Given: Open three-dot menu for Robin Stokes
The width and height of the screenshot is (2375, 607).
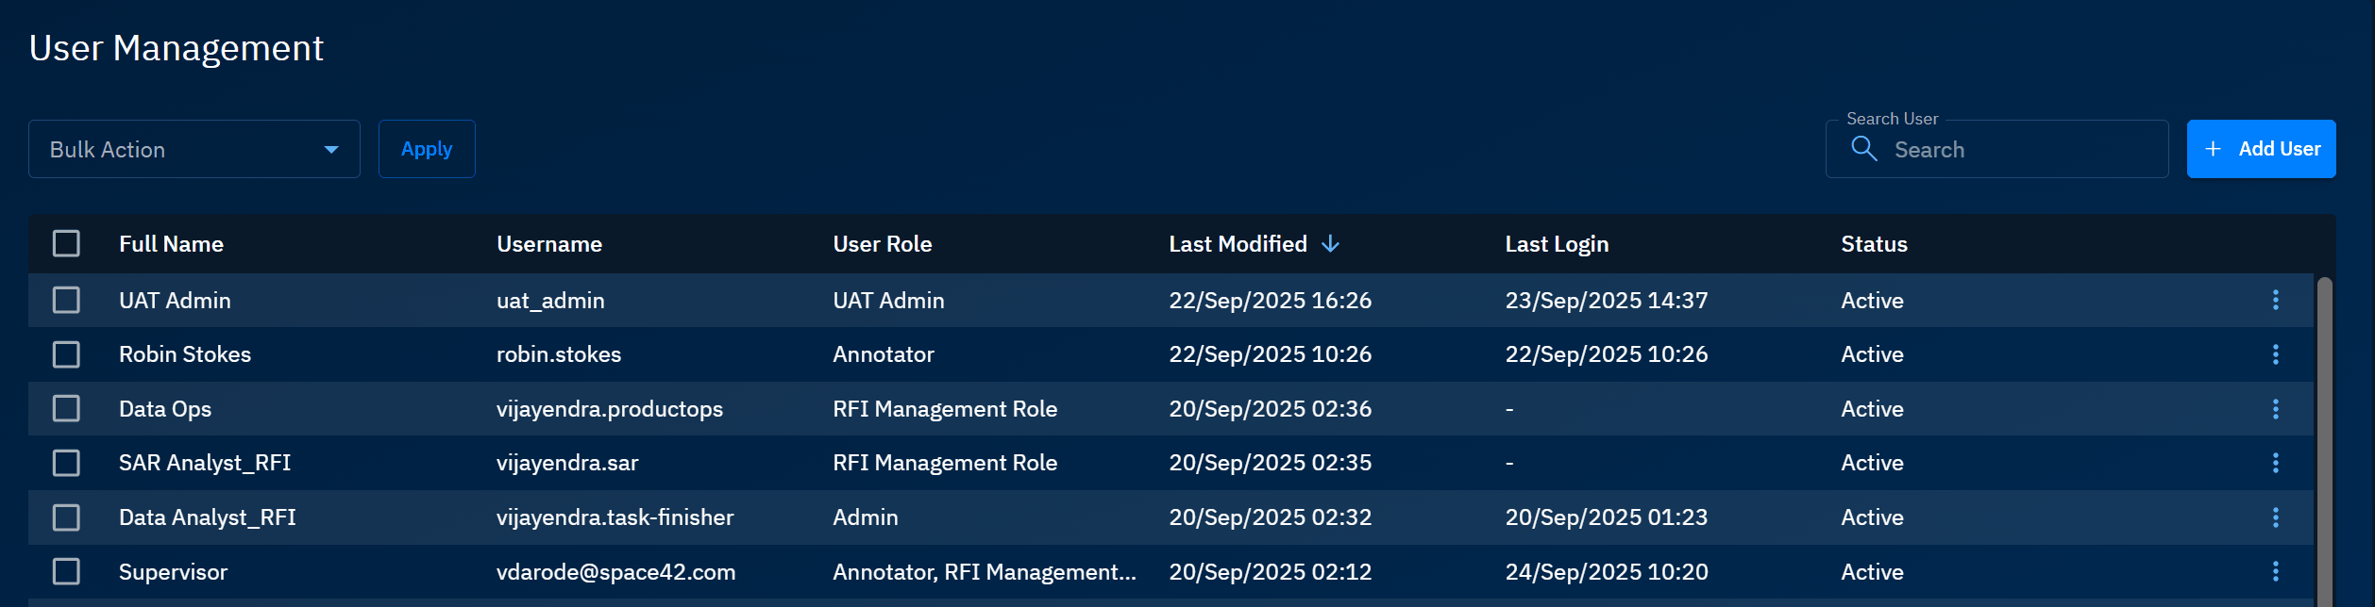Looking at the screenshot, I should (x=2275, y=354).
